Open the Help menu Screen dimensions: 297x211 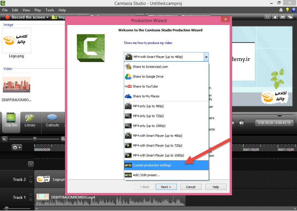coord(62,10)
